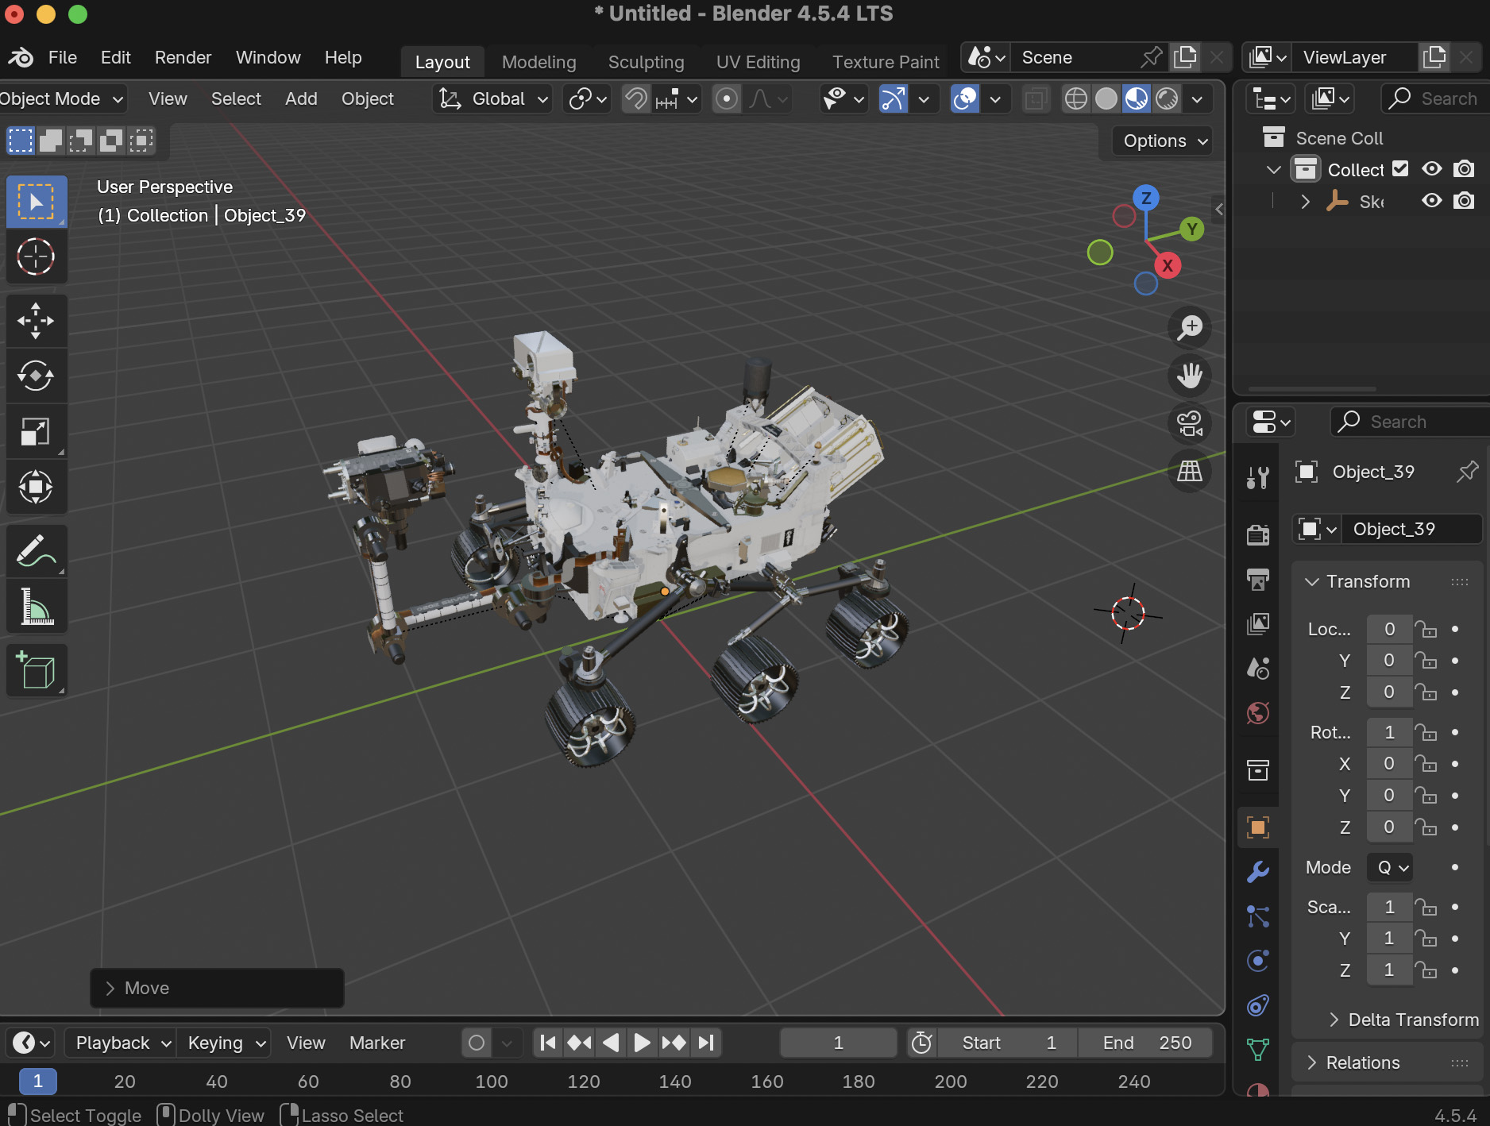The image size is (1490, 1126).
Task: Disable render visibility for the Sk object
Action: coord(1464,201)
